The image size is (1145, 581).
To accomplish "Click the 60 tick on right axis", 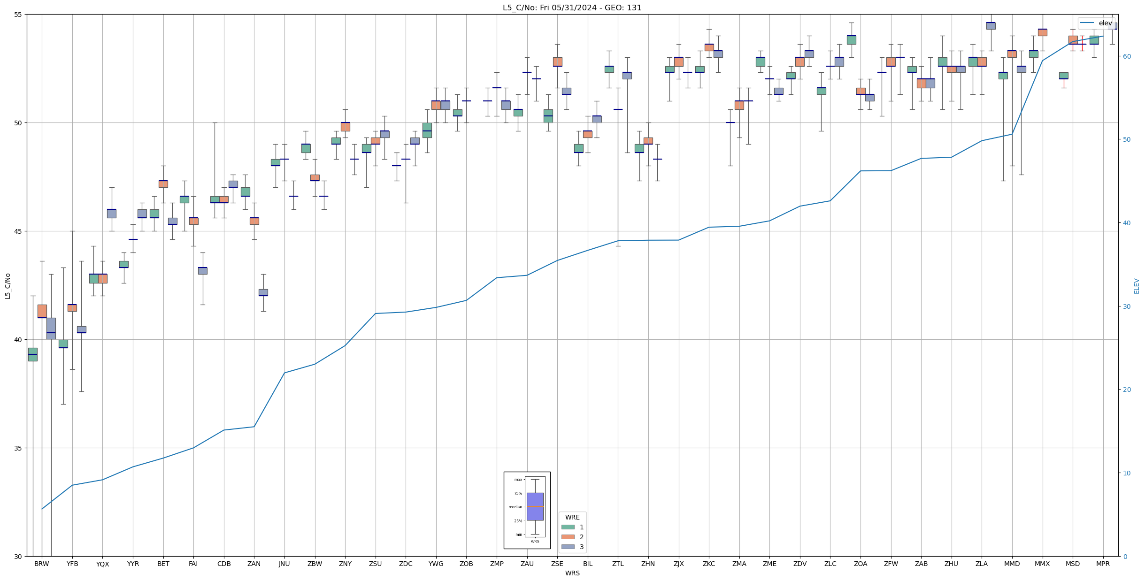I will [1126, 56].
